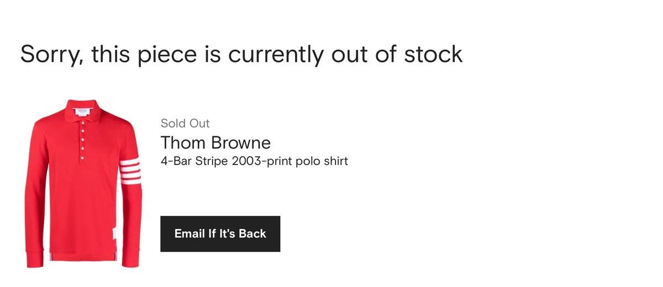Viewport: 663px width, 287px height.
Task: Open the 4-Bar Stripe 2003-print polo shirt title
Action: point(254,162)
